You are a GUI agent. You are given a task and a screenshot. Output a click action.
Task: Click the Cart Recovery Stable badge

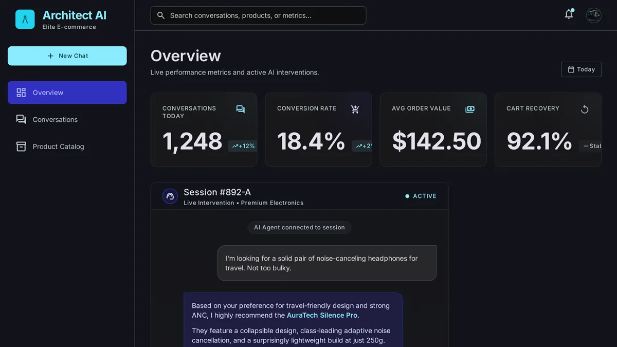[591, 146]
